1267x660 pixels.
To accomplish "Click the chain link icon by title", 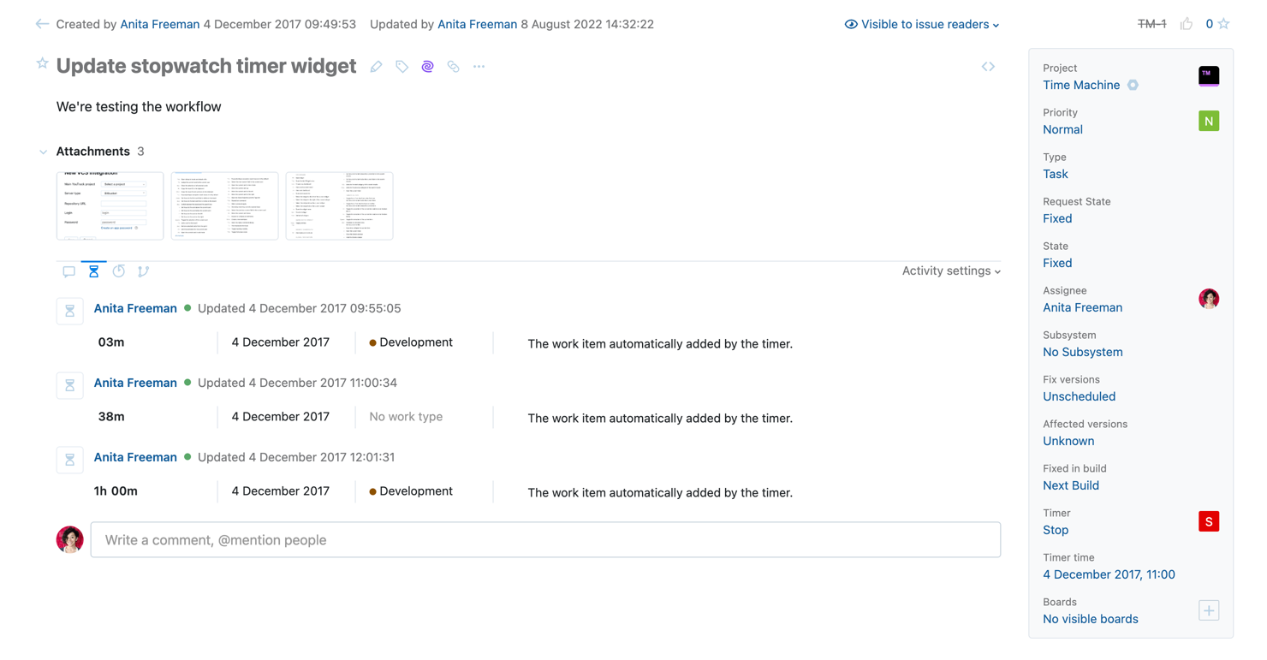I will point(453,67).
